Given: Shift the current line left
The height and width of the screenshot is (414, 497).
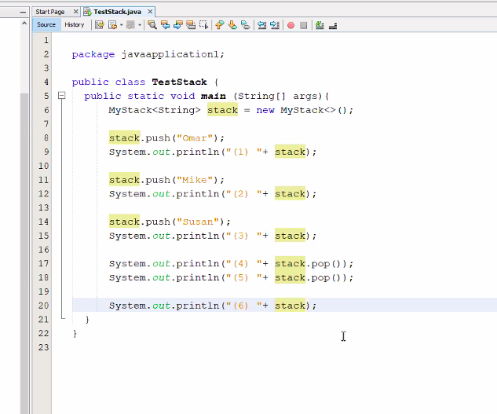Looking at the screenshot, I should pos(261,24).
